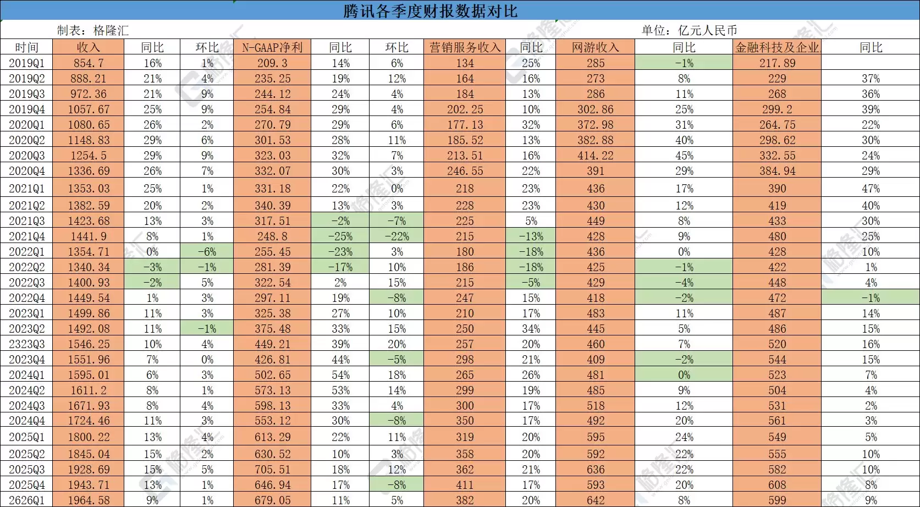This screenshot has height=507, width=920.
Task: Click the net profit value "248.8"
Action: [x=273, y=236]
